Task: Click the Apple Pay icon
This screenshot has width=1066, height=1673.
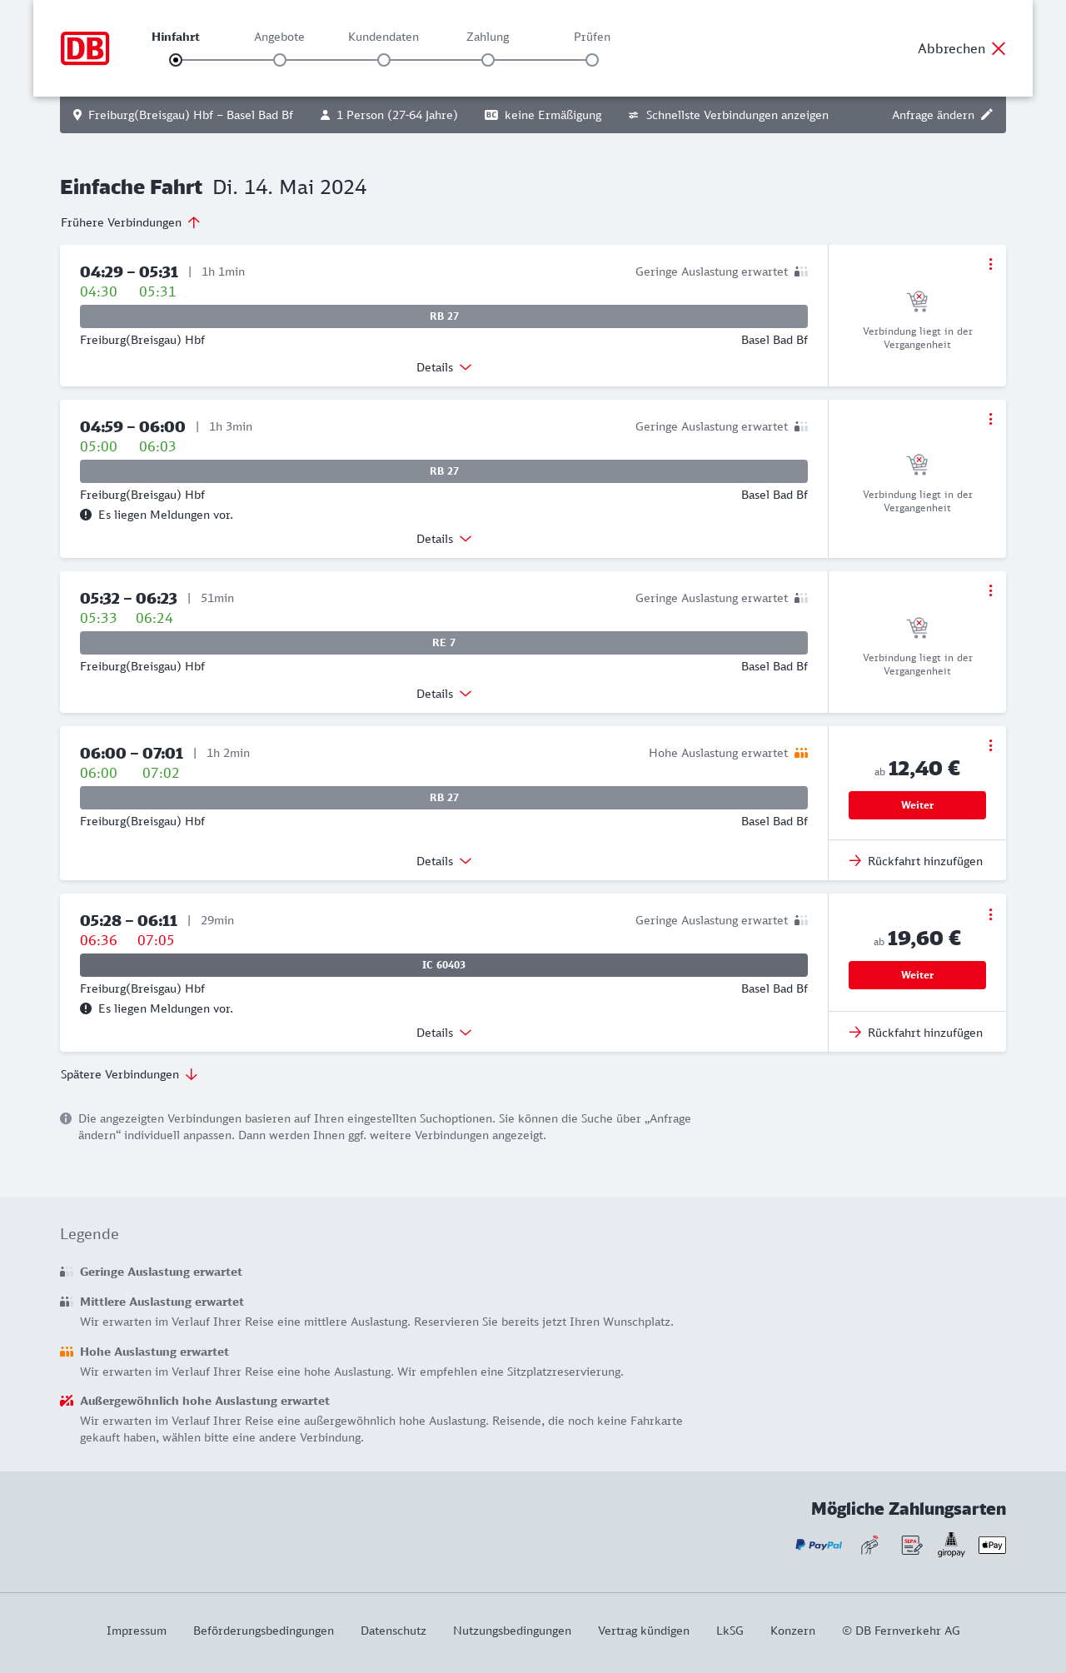Action: click(x=992, y=1545)
